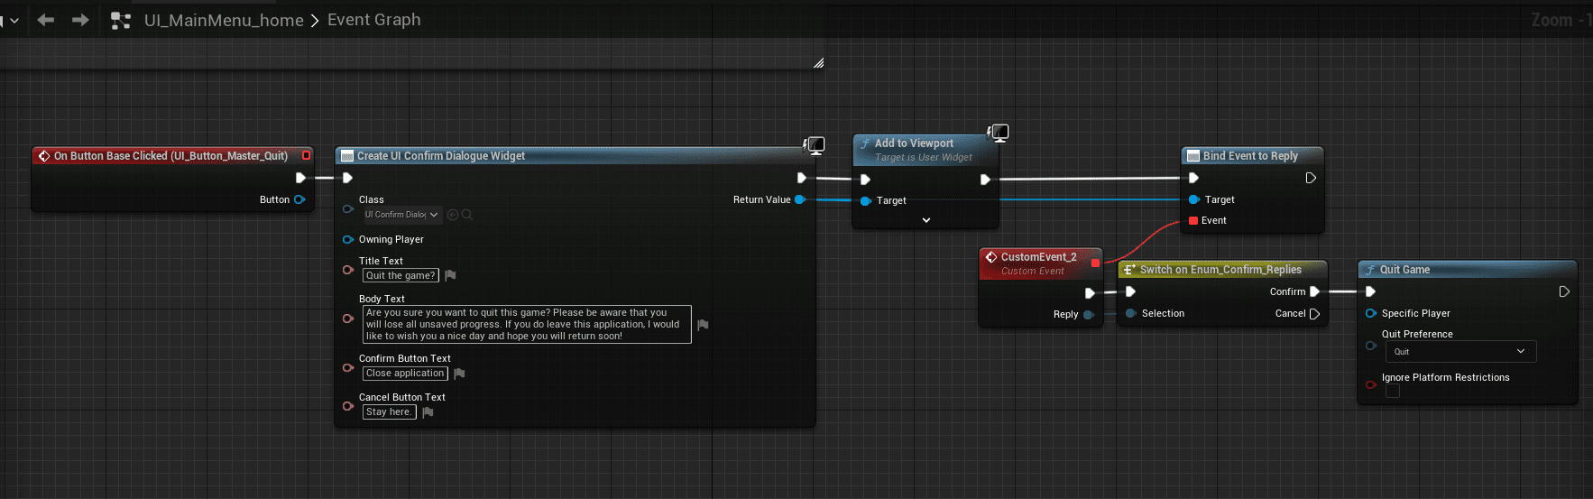Viewport: 1593px width, 499px height.
Task: Edit the Close application text field
Action: (405, 373)
